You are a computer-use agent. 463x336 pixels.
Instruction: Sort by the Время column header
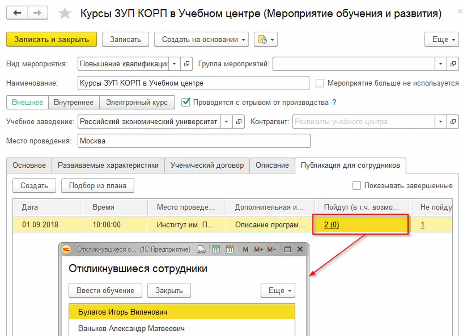[115, 207]
